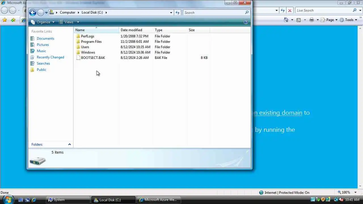The height and width of the screenshot is (204, 363).
Task: Open Pictures in Favorite Links
Action: (x=43, y=45)
